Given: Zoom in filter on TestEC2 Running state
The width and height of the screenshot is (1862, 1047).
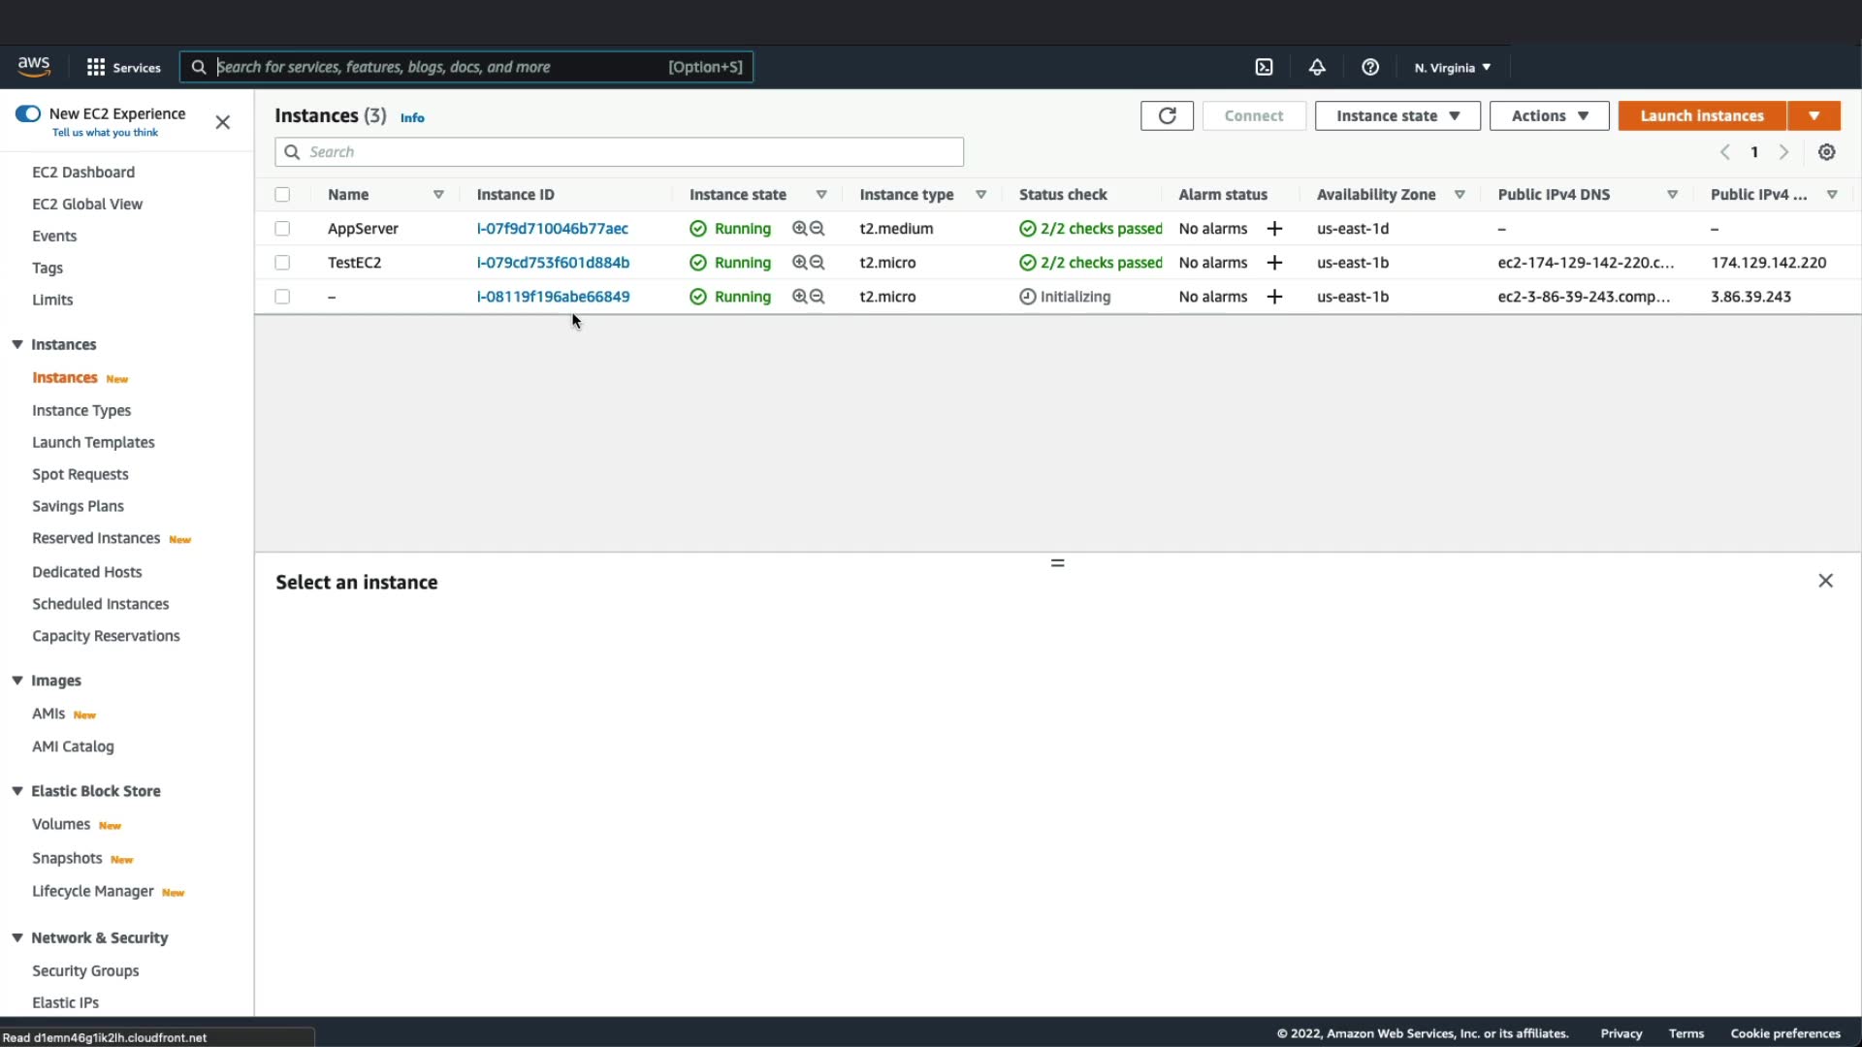Looking at the screenshot, I should 799,263.
